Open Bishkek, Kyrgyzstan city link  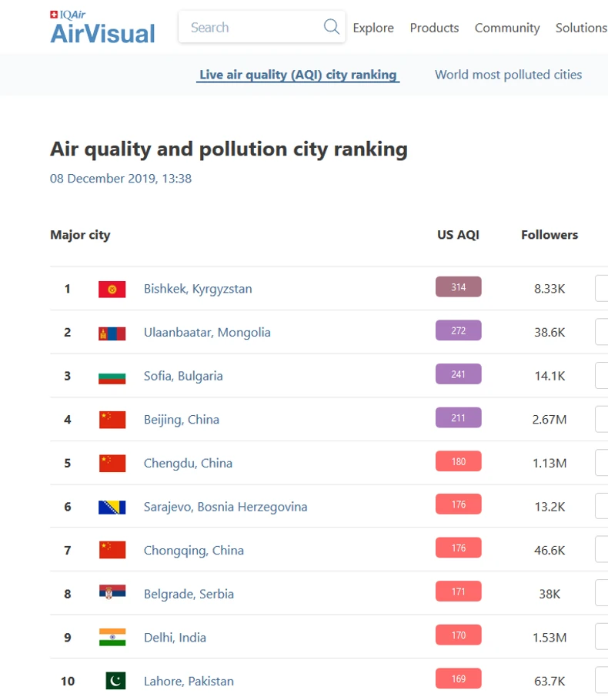coord(198,289)
